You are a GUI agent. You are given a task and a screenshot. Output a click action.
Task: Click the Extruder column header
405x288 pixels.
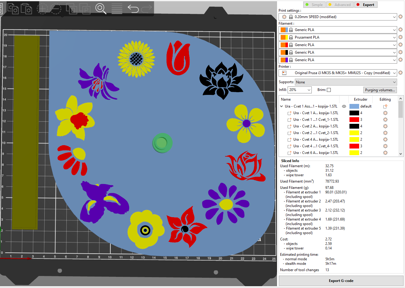pyautogui.click(x=361, y=99)
